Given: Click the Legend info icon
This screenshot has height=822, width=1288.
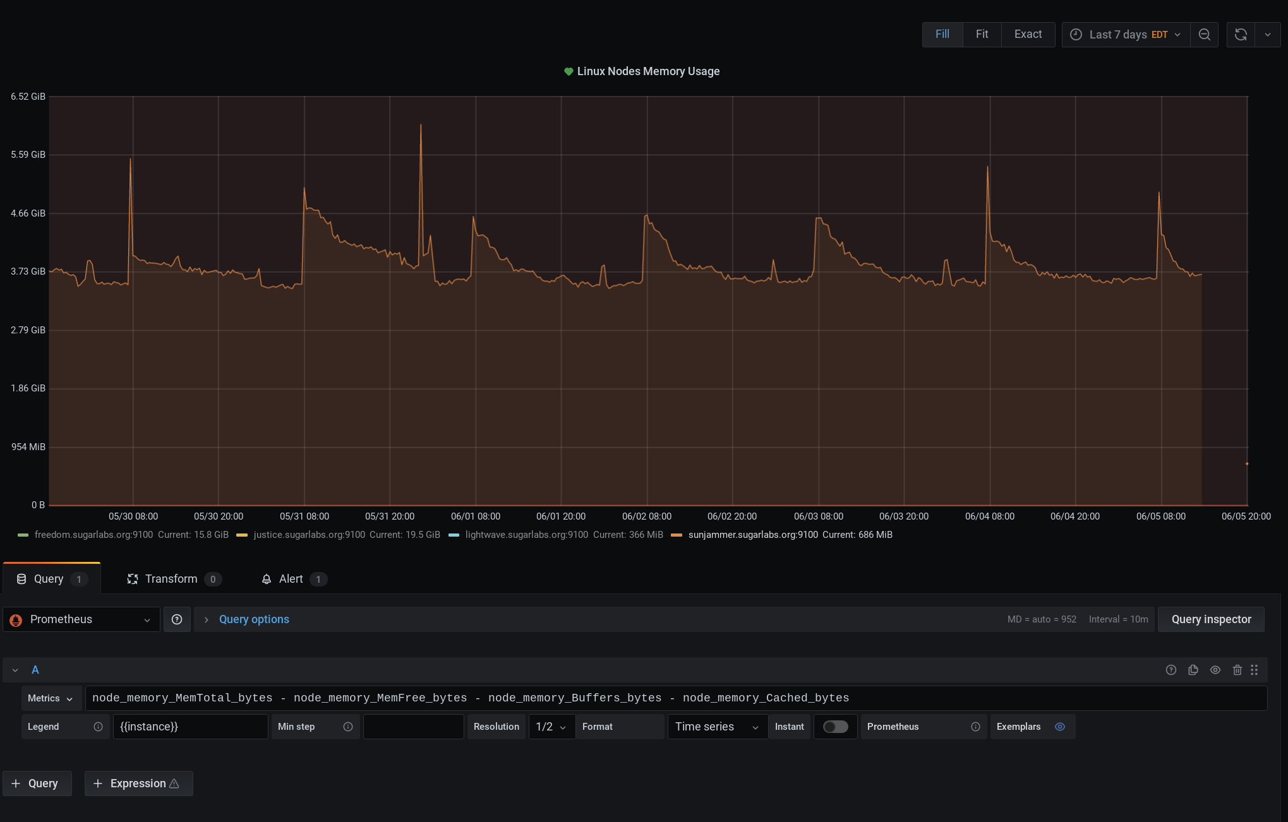Looking at the screenshot, I should pos(98,727).
